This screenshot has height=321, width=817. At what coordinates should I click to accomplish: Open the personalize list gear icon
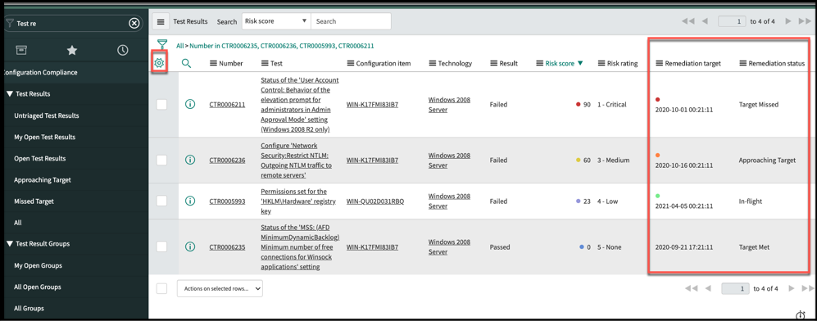160,63
